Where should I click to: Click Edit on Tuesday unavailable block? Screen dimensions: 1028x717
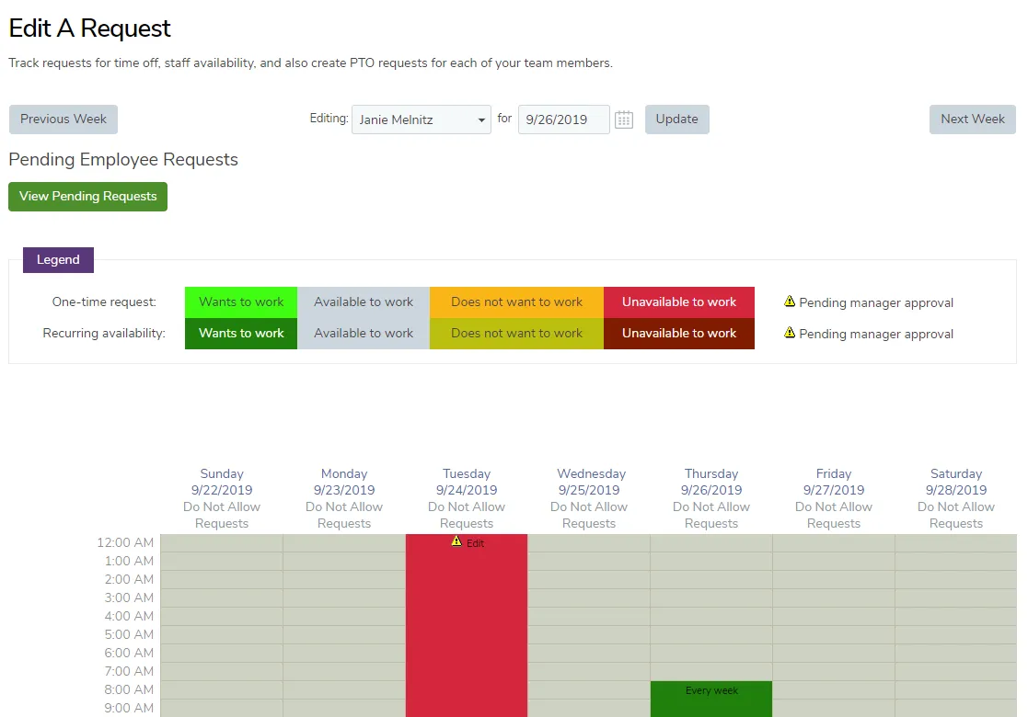[x=475, y=543]
